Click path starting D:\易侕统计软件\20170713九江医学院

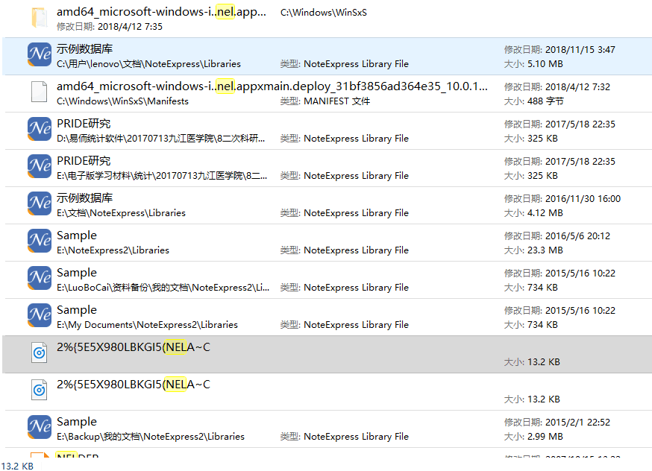tap(160, 139)
